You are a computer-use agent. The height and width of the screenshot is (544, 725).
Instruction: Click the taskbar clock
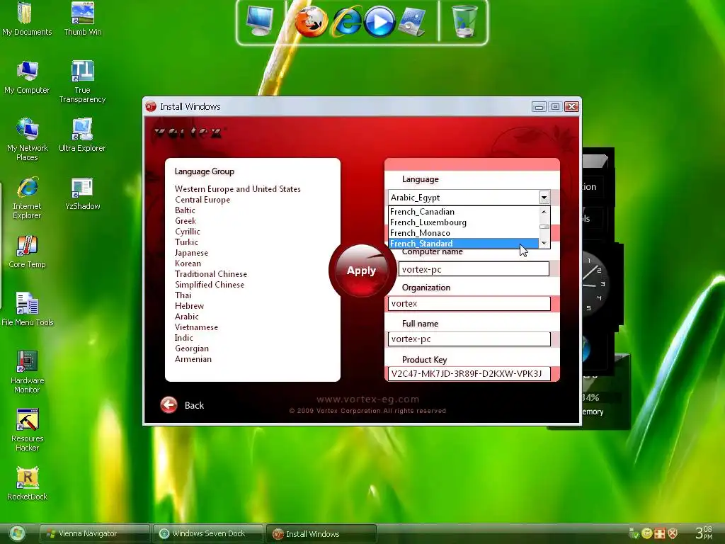(704, 533)
